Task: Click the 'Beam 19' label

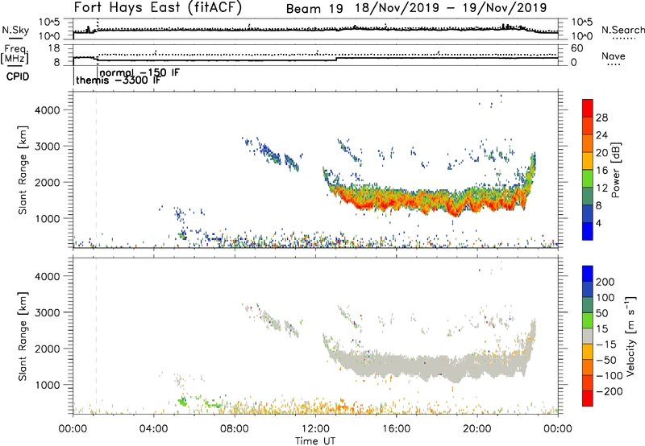Action: click(x=314, y=9)
